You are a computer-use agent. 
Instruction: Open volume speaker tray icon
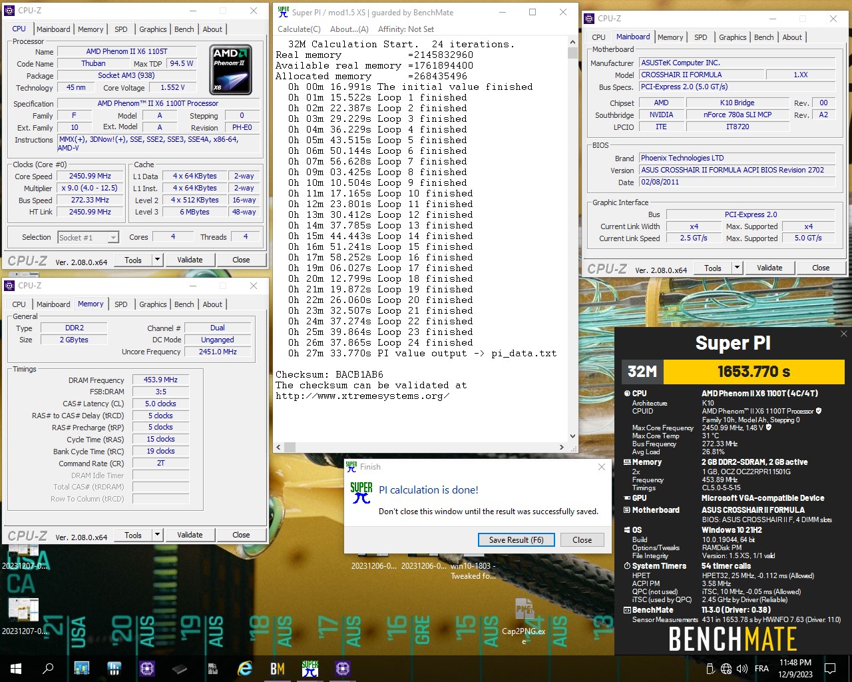point(742,668)
